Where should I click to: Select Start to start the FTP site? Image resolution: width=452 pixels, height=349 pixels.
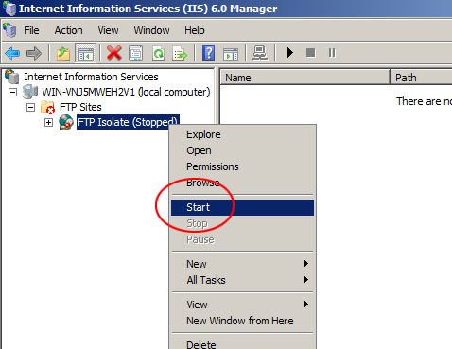coord(243,207)
